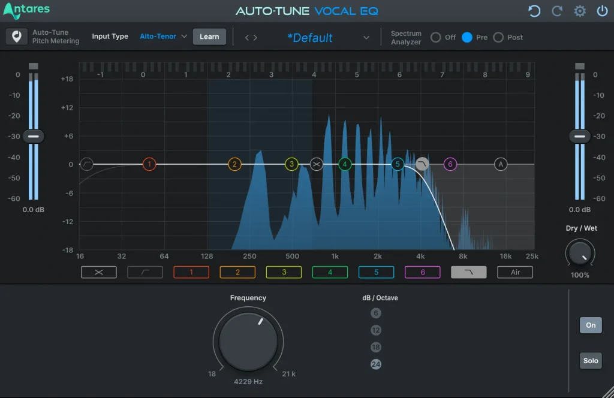Image resolution: width=614 pixels, height=398 pixels.
Task: Enable Solo for the selected band
Action: tap(590, 360)
